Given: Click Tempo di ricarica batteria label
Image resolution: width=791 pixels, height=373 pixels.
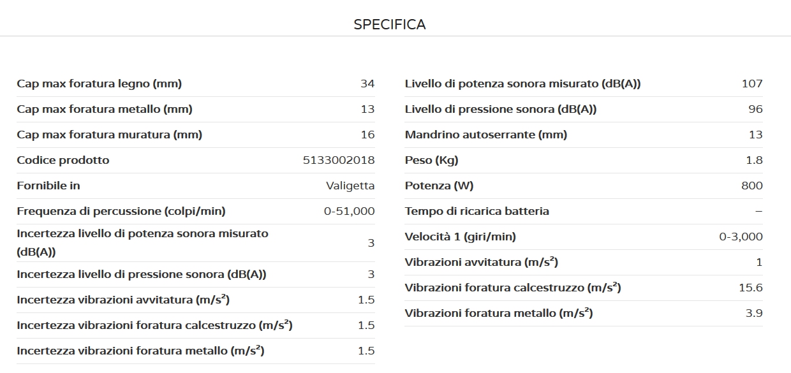Looking at the screenshot, I should (x=477, y=211).
